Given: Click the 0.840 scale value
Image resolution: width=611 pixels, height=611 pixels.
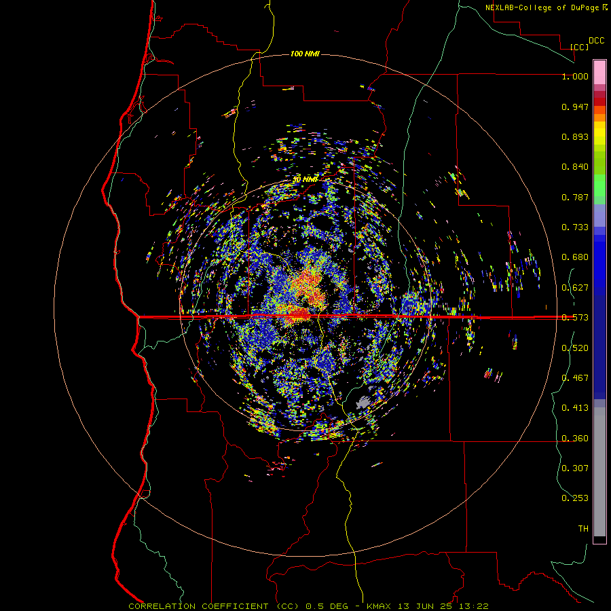Looking at the screenshot, I should [575, 167].
